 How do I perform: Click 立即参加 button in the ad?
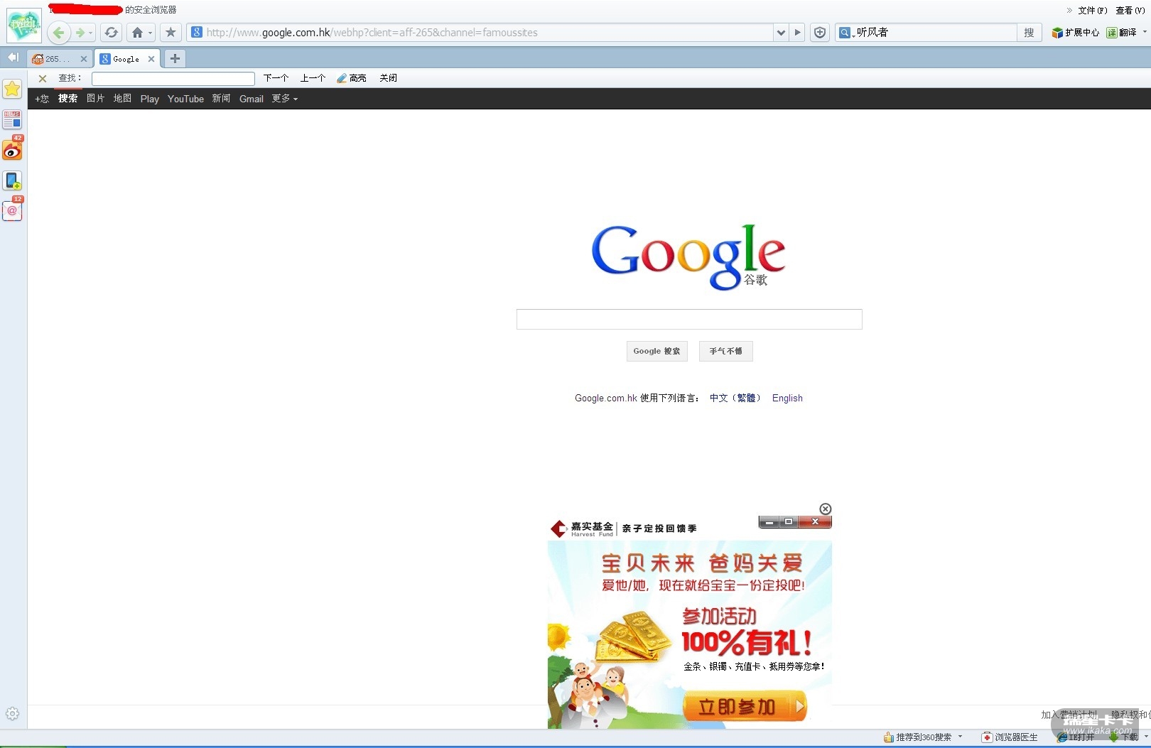[745, 707]
